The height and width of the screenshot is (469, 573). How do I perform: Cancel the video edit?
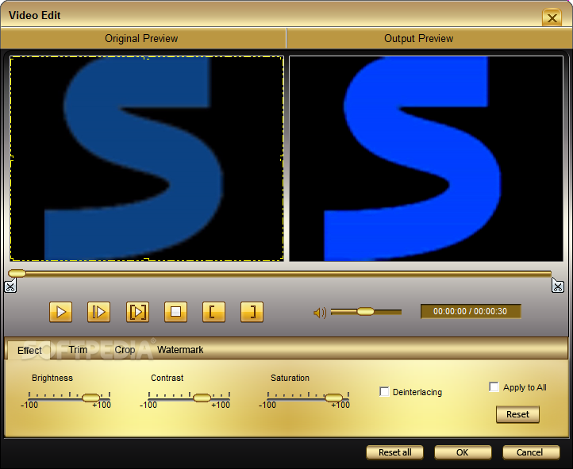[x=531, y=452]
